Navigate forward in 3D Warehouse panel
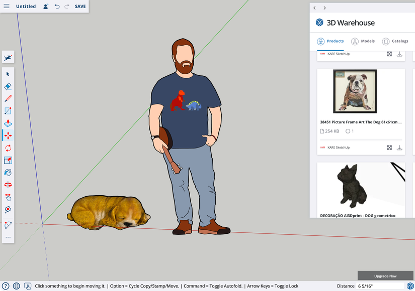415x291 pixels. (324, 8)
